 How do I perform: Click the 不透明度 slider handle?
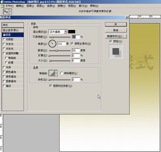pos(52,37)
